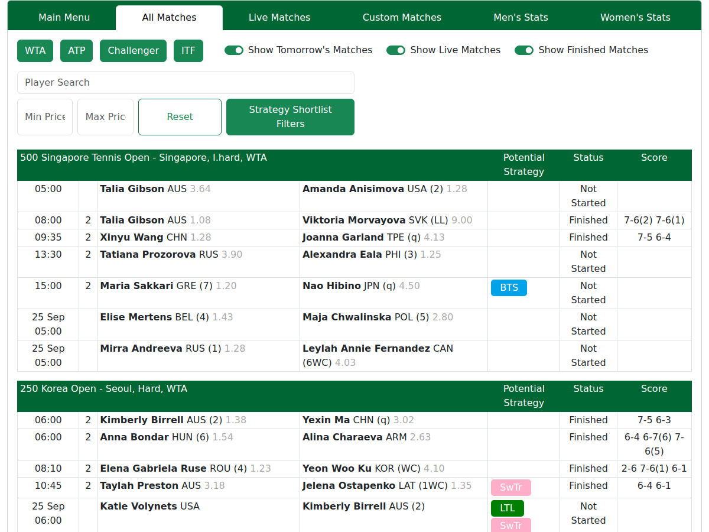Open Strategy Shortlist Filters
This screenshot has width=709, height=532.
[x=290, y=117]
